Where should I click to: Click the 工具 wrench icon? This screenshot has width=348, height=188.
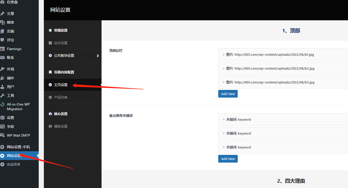2,96
